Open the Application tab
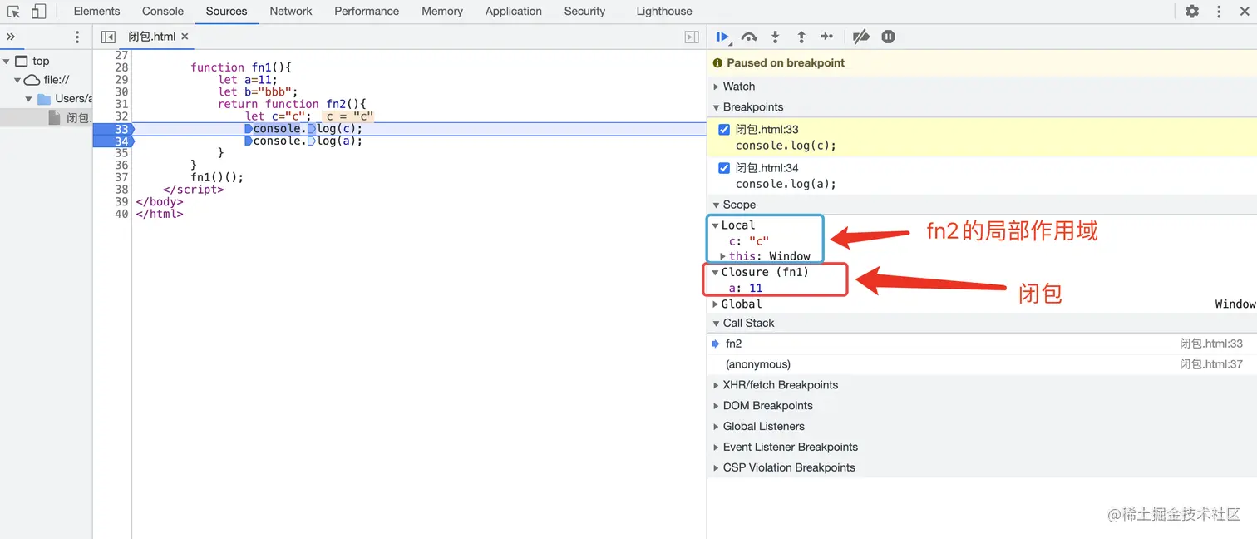The width and height of the screenshot is (1257, 539). click(x=514, y=12)
